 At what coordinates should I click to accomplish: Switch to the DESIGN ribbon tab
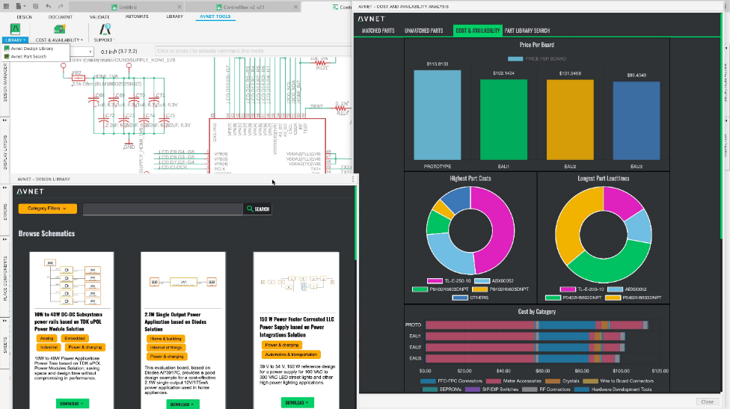coord(24,16)
